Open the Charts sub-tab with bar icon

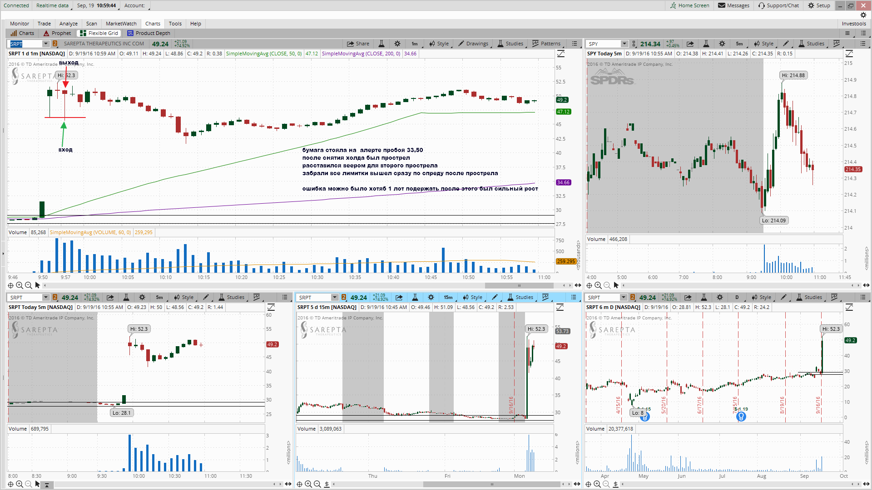22,33
